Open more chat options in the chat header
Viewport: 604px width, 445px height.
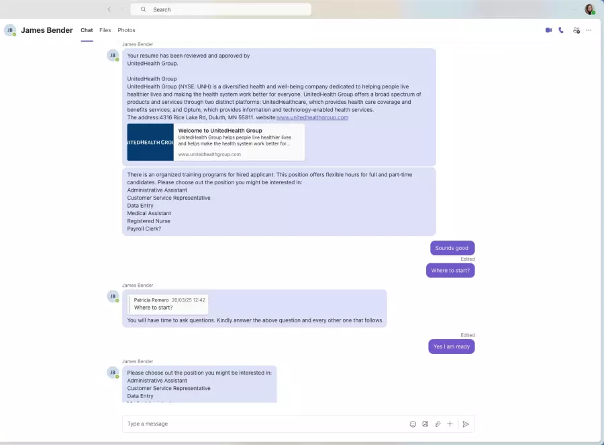click(589, 30)
